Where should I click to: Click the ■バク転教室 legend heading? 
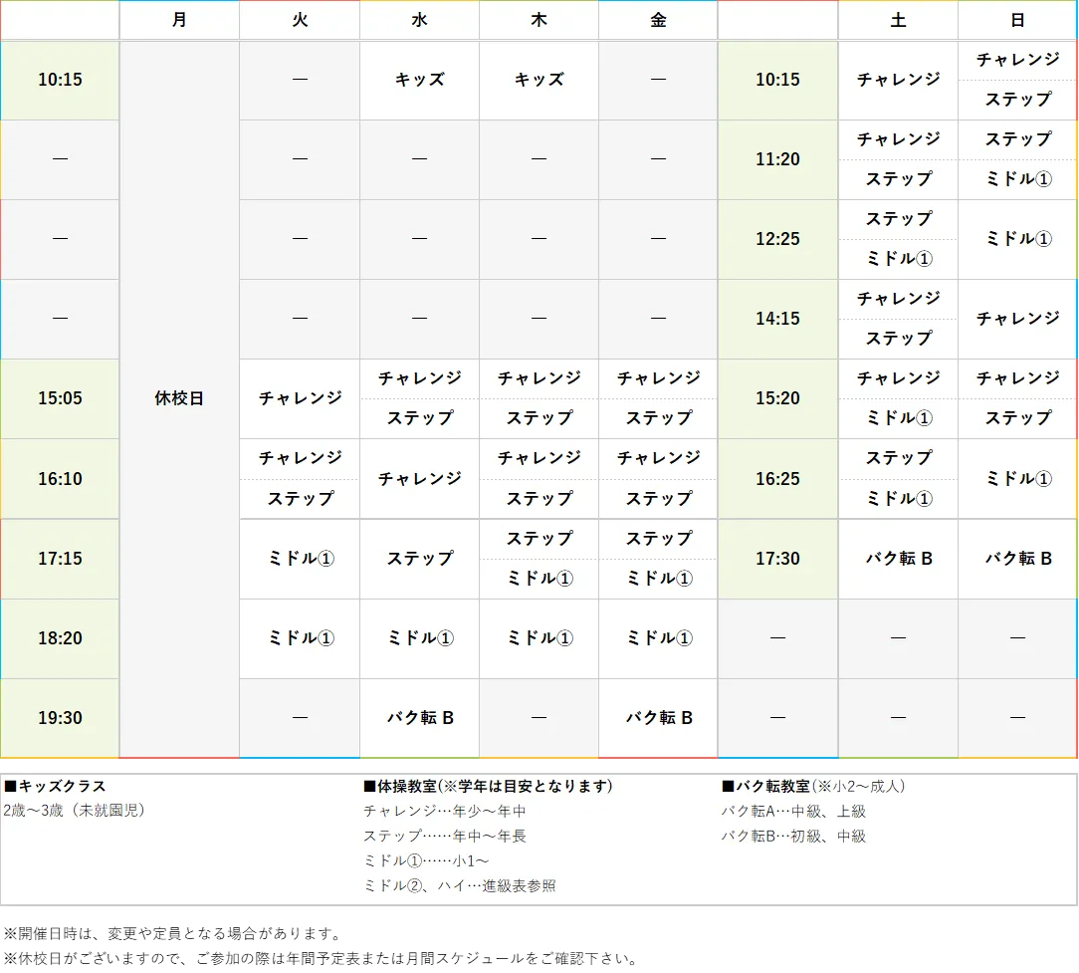(x=759, y=786)
